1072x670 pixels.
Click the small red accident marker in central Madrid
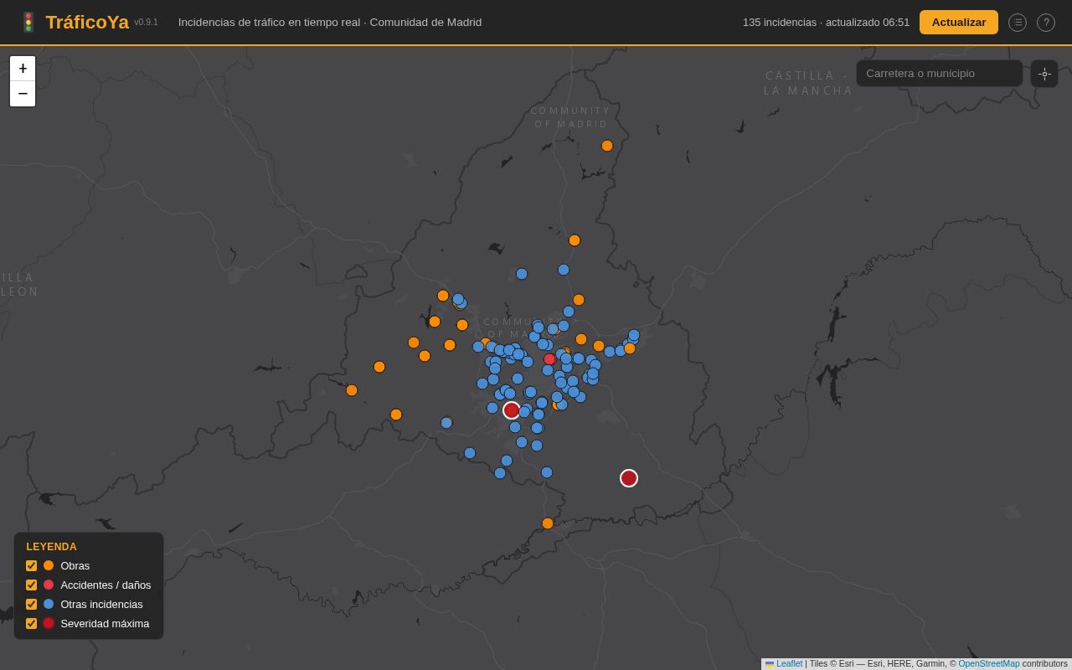(x=549, y=359)
